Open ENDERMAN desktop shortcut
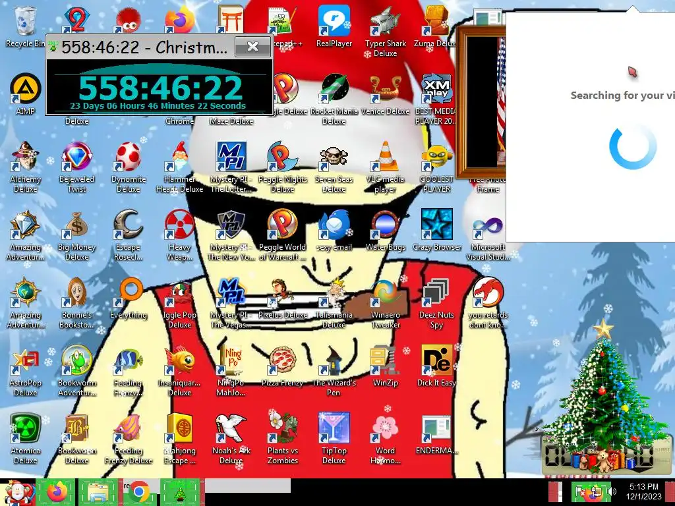The image size is (675, 506). tap(436, 428)
